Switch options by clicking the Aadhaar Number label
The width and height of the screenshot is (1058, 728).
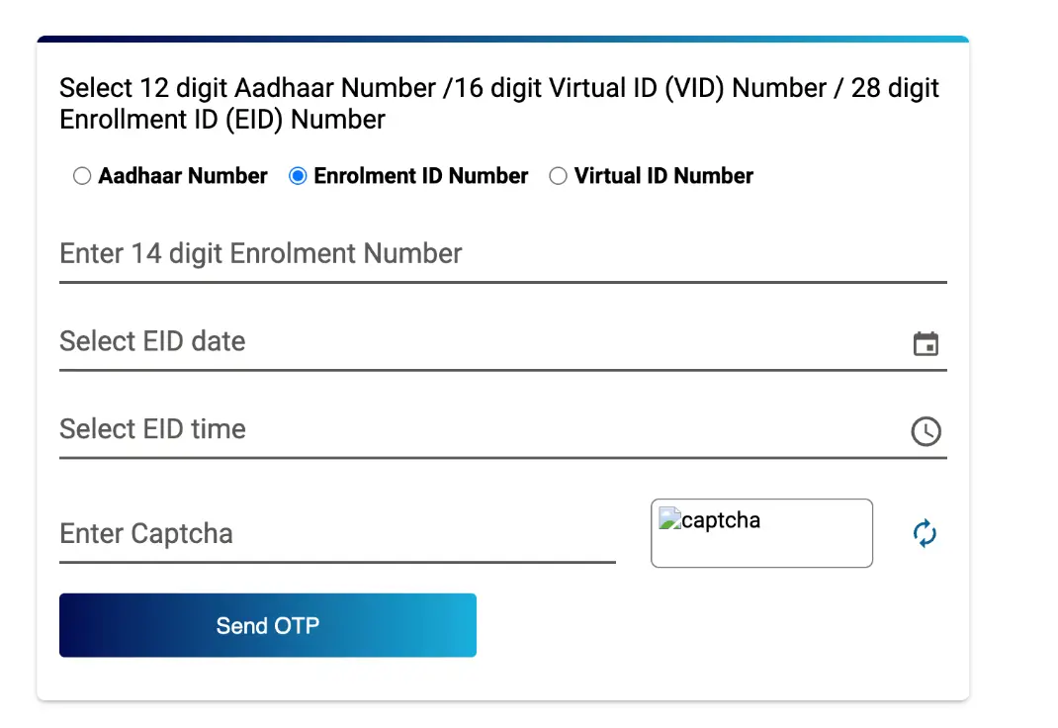click(182, 175)
